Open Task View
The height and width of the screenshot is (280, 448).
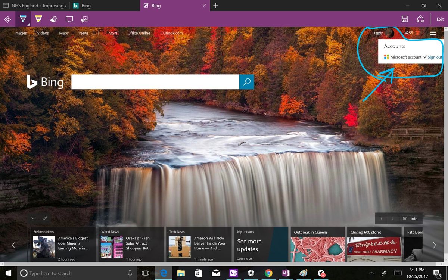146,273
